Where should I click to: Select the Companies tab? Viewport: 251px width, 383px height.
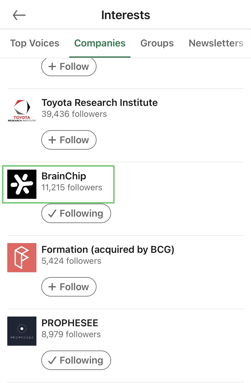[x=100, y=43]
